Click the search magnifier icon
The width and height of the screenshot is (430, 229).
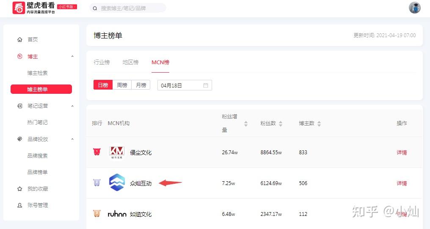click(95, 8)
